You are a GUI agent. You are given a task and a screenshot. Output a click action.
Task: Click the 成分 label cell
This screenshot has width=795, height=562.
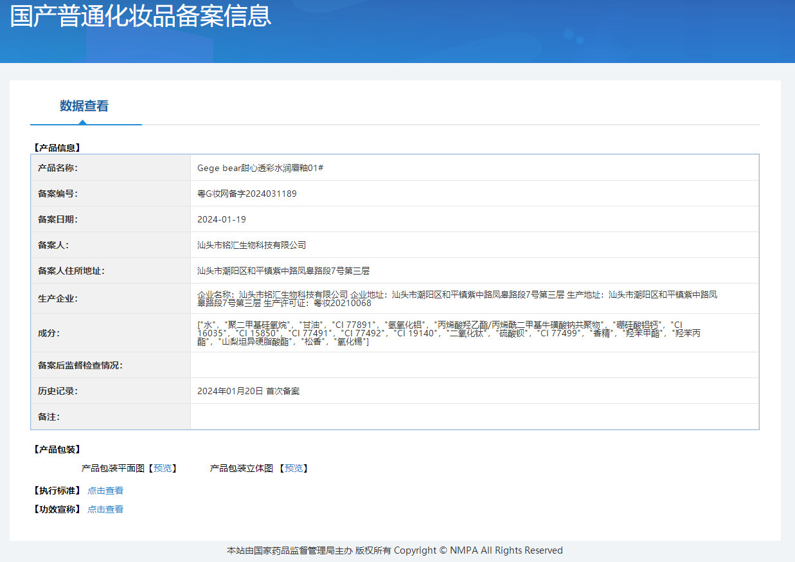[x=111, y=333]
